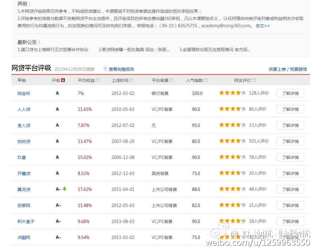Click the star rating in 人人贷 row
Screen dimensions: 312x249
pyautogui.click(x=233, y=109)
